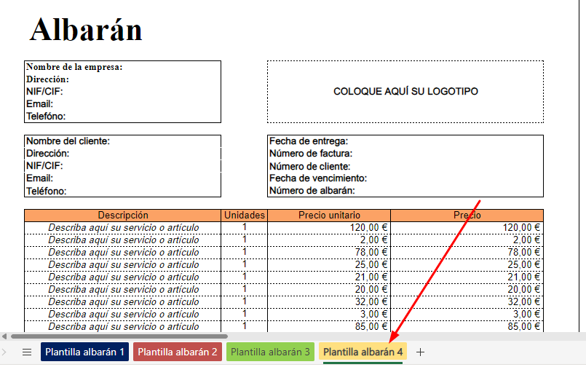Click the COLOQUE AQUÍ SU LOGOTIPO box
The height and width of the screenshot is (367, 586).
405,92
